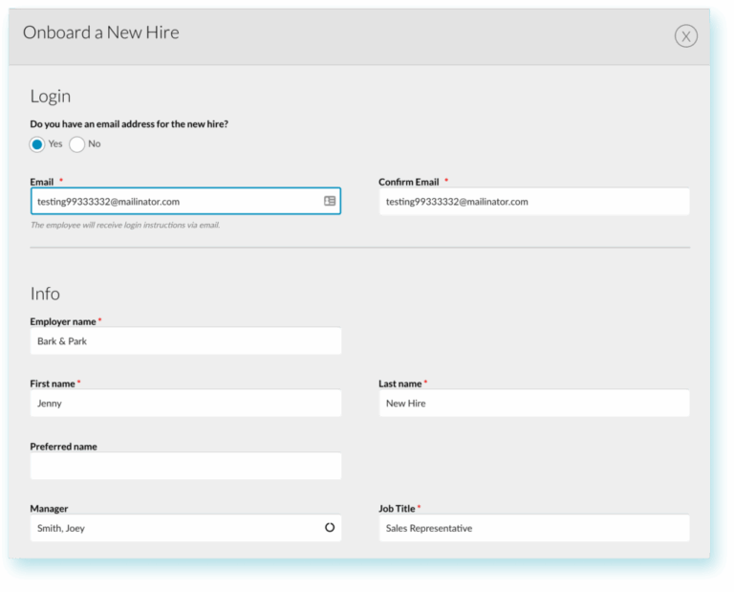The width and height of the screenshot is (734, 592).
Task: Click the Employer name label
Action: point(63,321)
